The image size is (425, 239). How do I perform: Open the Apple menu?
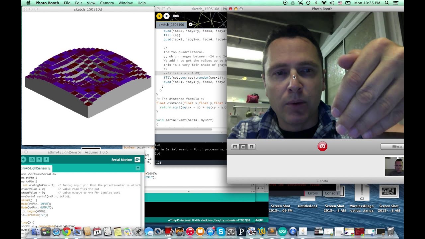[x=28, y=3]
